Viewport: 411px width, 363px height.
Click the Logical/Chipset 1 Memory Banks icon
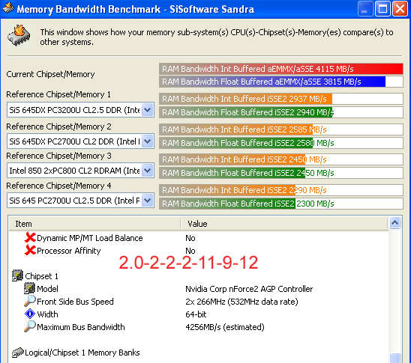coord(17,353)
